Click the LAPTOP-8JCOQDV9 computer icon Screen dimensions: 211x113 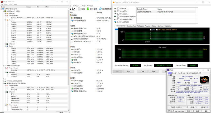pyautogui.click(x=3, y=9)
